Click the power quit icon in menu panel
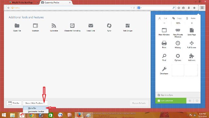This screenshot has height=118, width=209. 197,101
